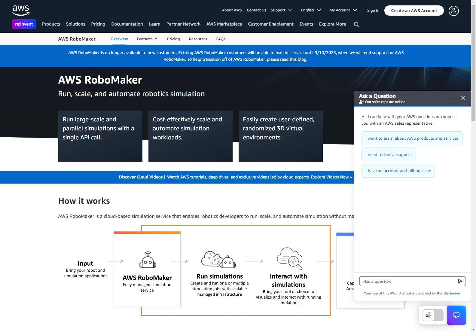Choose 'I need technical support' option
This screenshot has height=332, width=476.
[x=389, y=154]
